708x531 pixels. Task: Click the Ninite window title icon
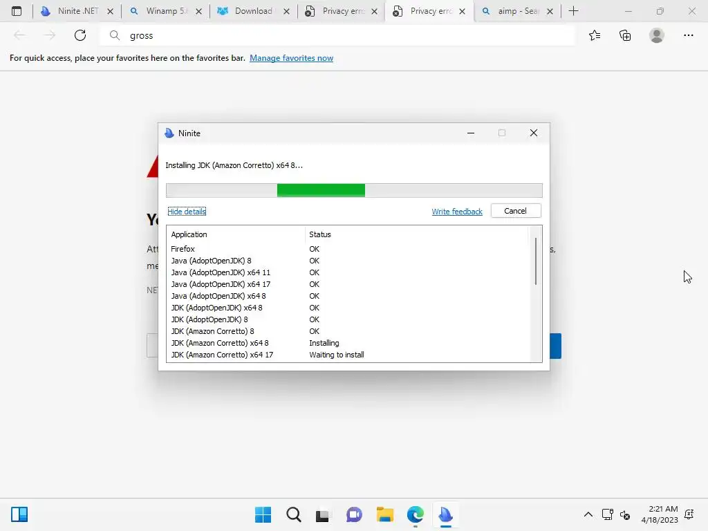tap(169, 133)
